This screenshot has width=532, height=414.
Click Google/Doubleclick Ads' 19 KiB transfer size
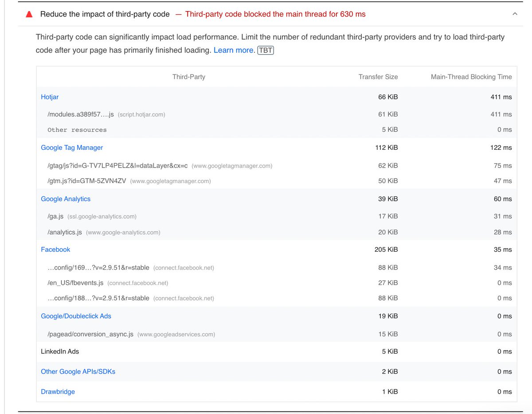(x=388, y=316)
